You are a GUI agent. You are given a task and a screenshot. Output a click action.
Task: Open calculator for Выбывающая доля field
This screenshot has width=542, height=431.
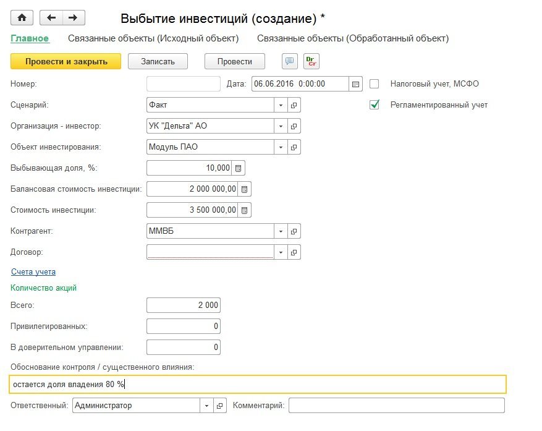pyautogui.click(x=238, y=168)
